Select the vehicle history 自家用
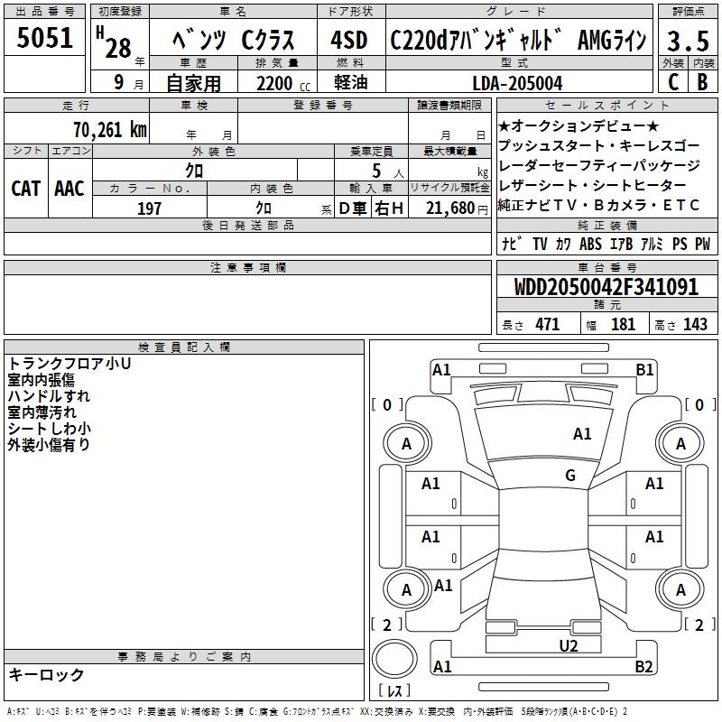This screenshot has width=722, height=722. point(193,83)
